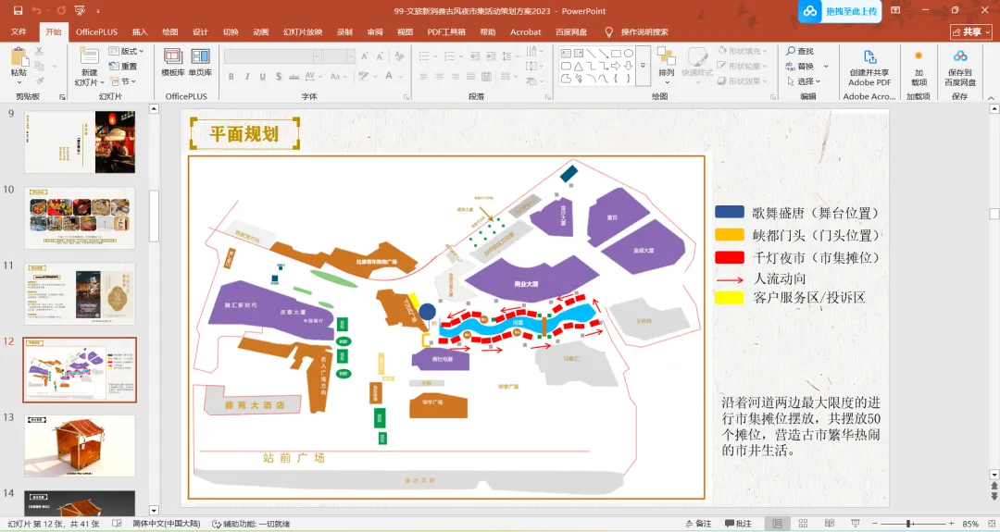
Task: Open the font name combo box
Action: (x=272, y=56)
